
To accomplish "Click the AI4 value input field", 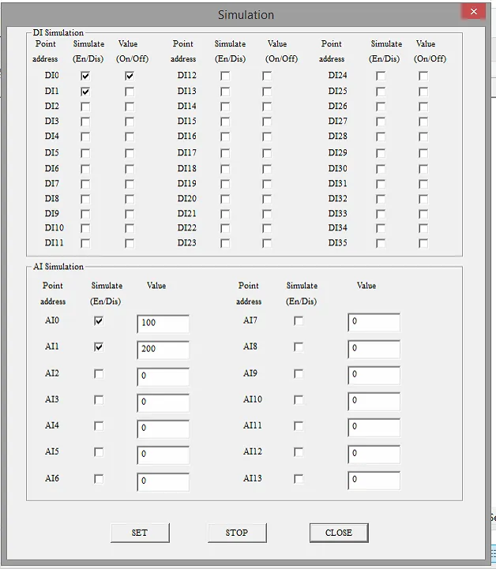I will point(163,429).
